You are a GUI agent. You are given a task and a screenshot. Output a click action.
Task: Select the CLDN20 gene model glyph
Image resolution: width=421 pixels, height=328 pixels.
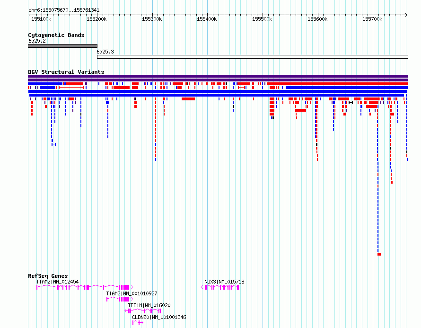(x=138, y=323)
